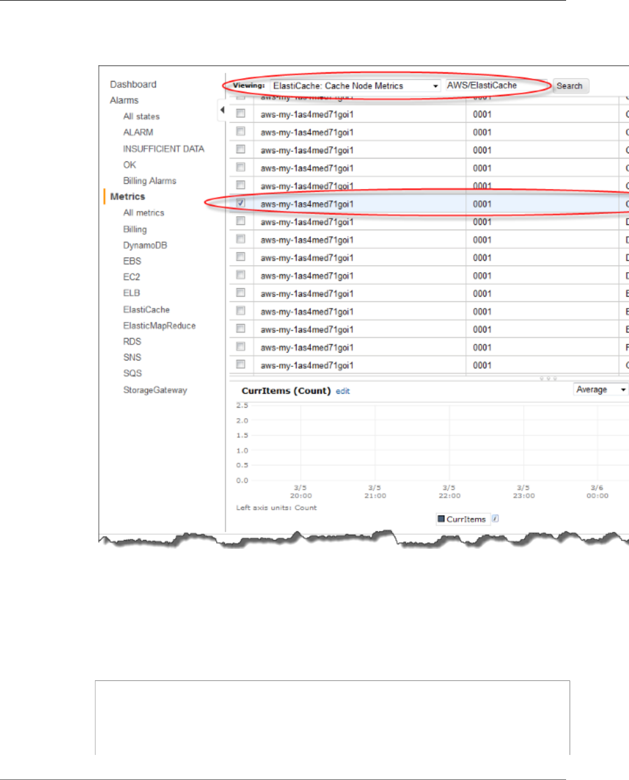Viewport: 629px width, 780px height.
Task: Open the Viewing ElastiCache Cache Node Metrics dropdown
Action: pyautogui.click(x=355, y=86)
